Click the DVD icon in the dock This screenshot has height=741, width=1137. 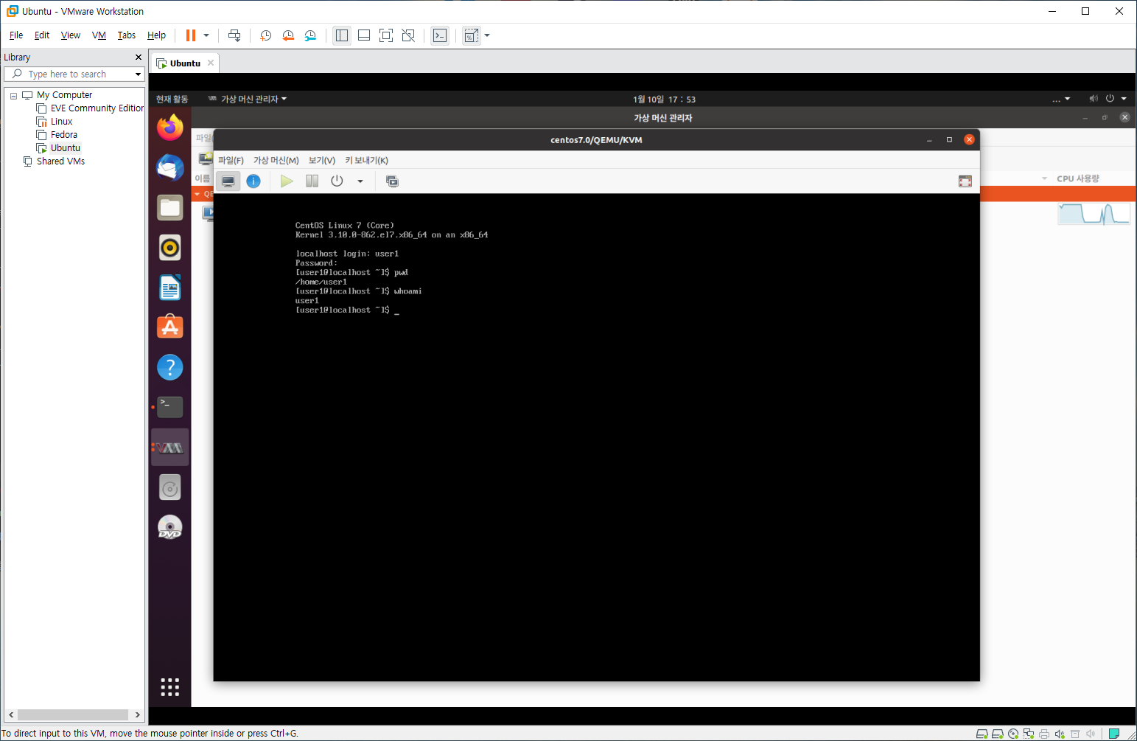click(x=170, y=527)
